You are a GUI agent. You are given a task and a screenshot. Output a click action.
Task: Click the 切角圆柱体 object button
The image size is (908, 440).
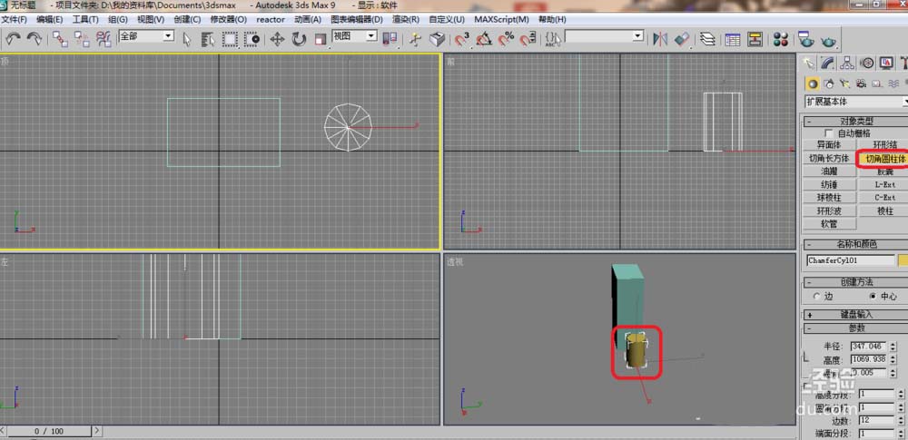click(884, 158)
